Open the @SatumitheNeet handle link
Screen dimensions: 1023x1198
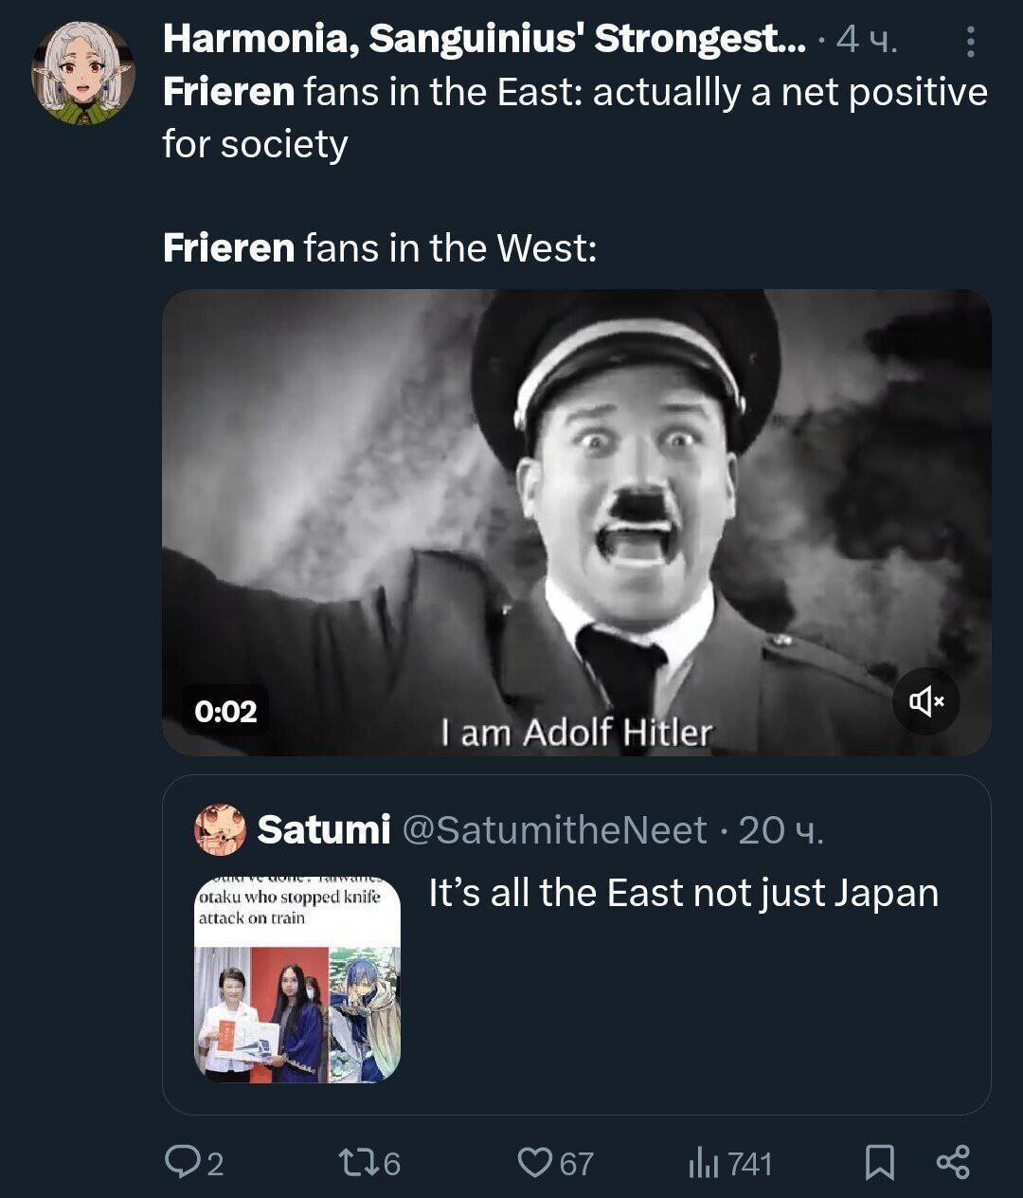point(554,830)
